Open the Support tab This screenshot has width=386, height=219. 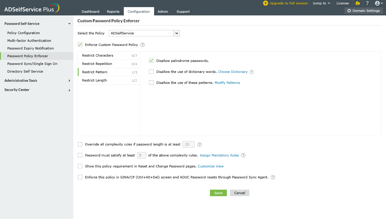pyautogui.click(x=183, y=12)
